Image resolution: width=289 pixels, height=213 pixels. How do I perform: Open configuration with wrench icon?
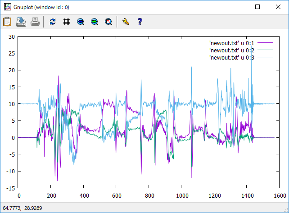(x=126, y=21)
